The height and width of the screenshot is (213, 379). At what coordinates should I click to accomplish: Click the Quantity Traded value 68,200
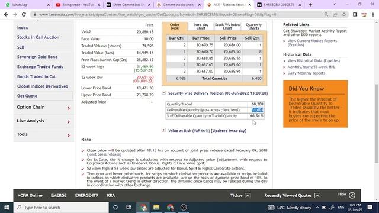pyautogui.click(x=257, y=104)
